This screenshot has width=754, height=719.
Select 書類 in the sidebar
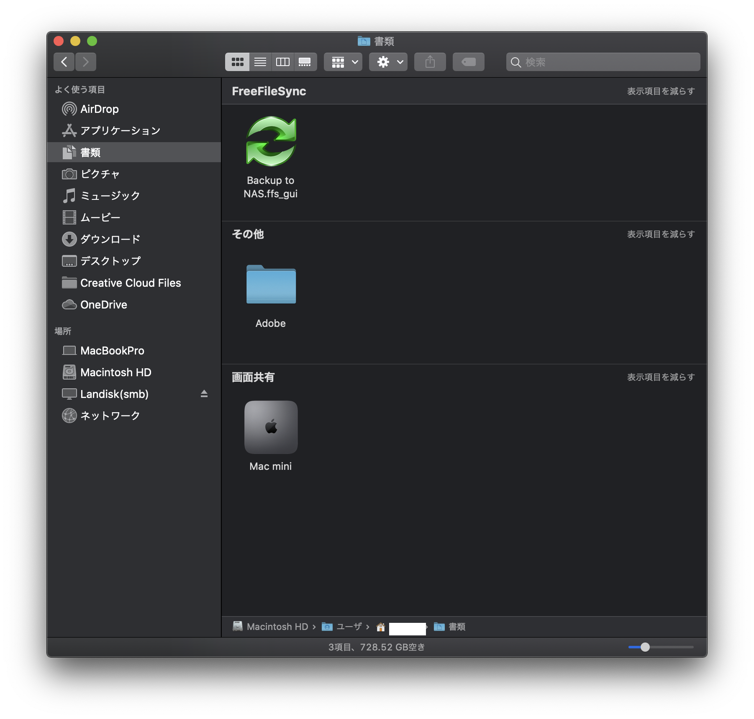point(134,153)
